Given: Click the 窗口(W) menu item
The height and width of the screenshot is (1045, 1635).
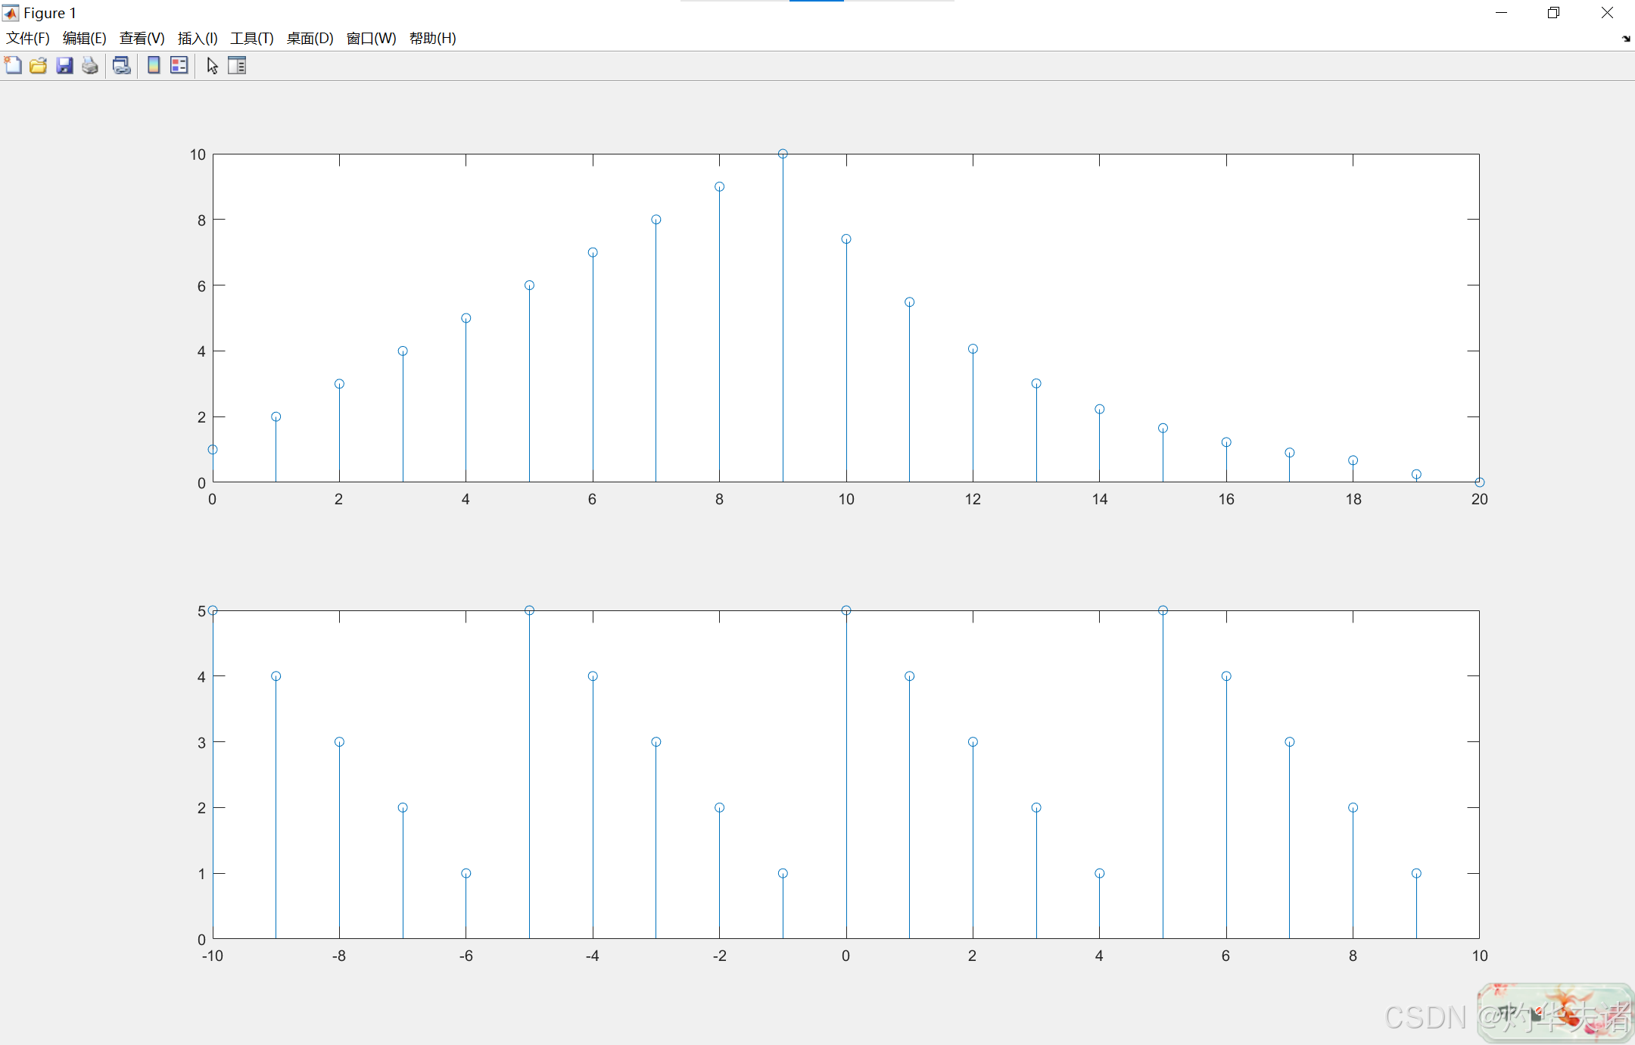Looking at the screenshot, I should click(x=371, y=38).
